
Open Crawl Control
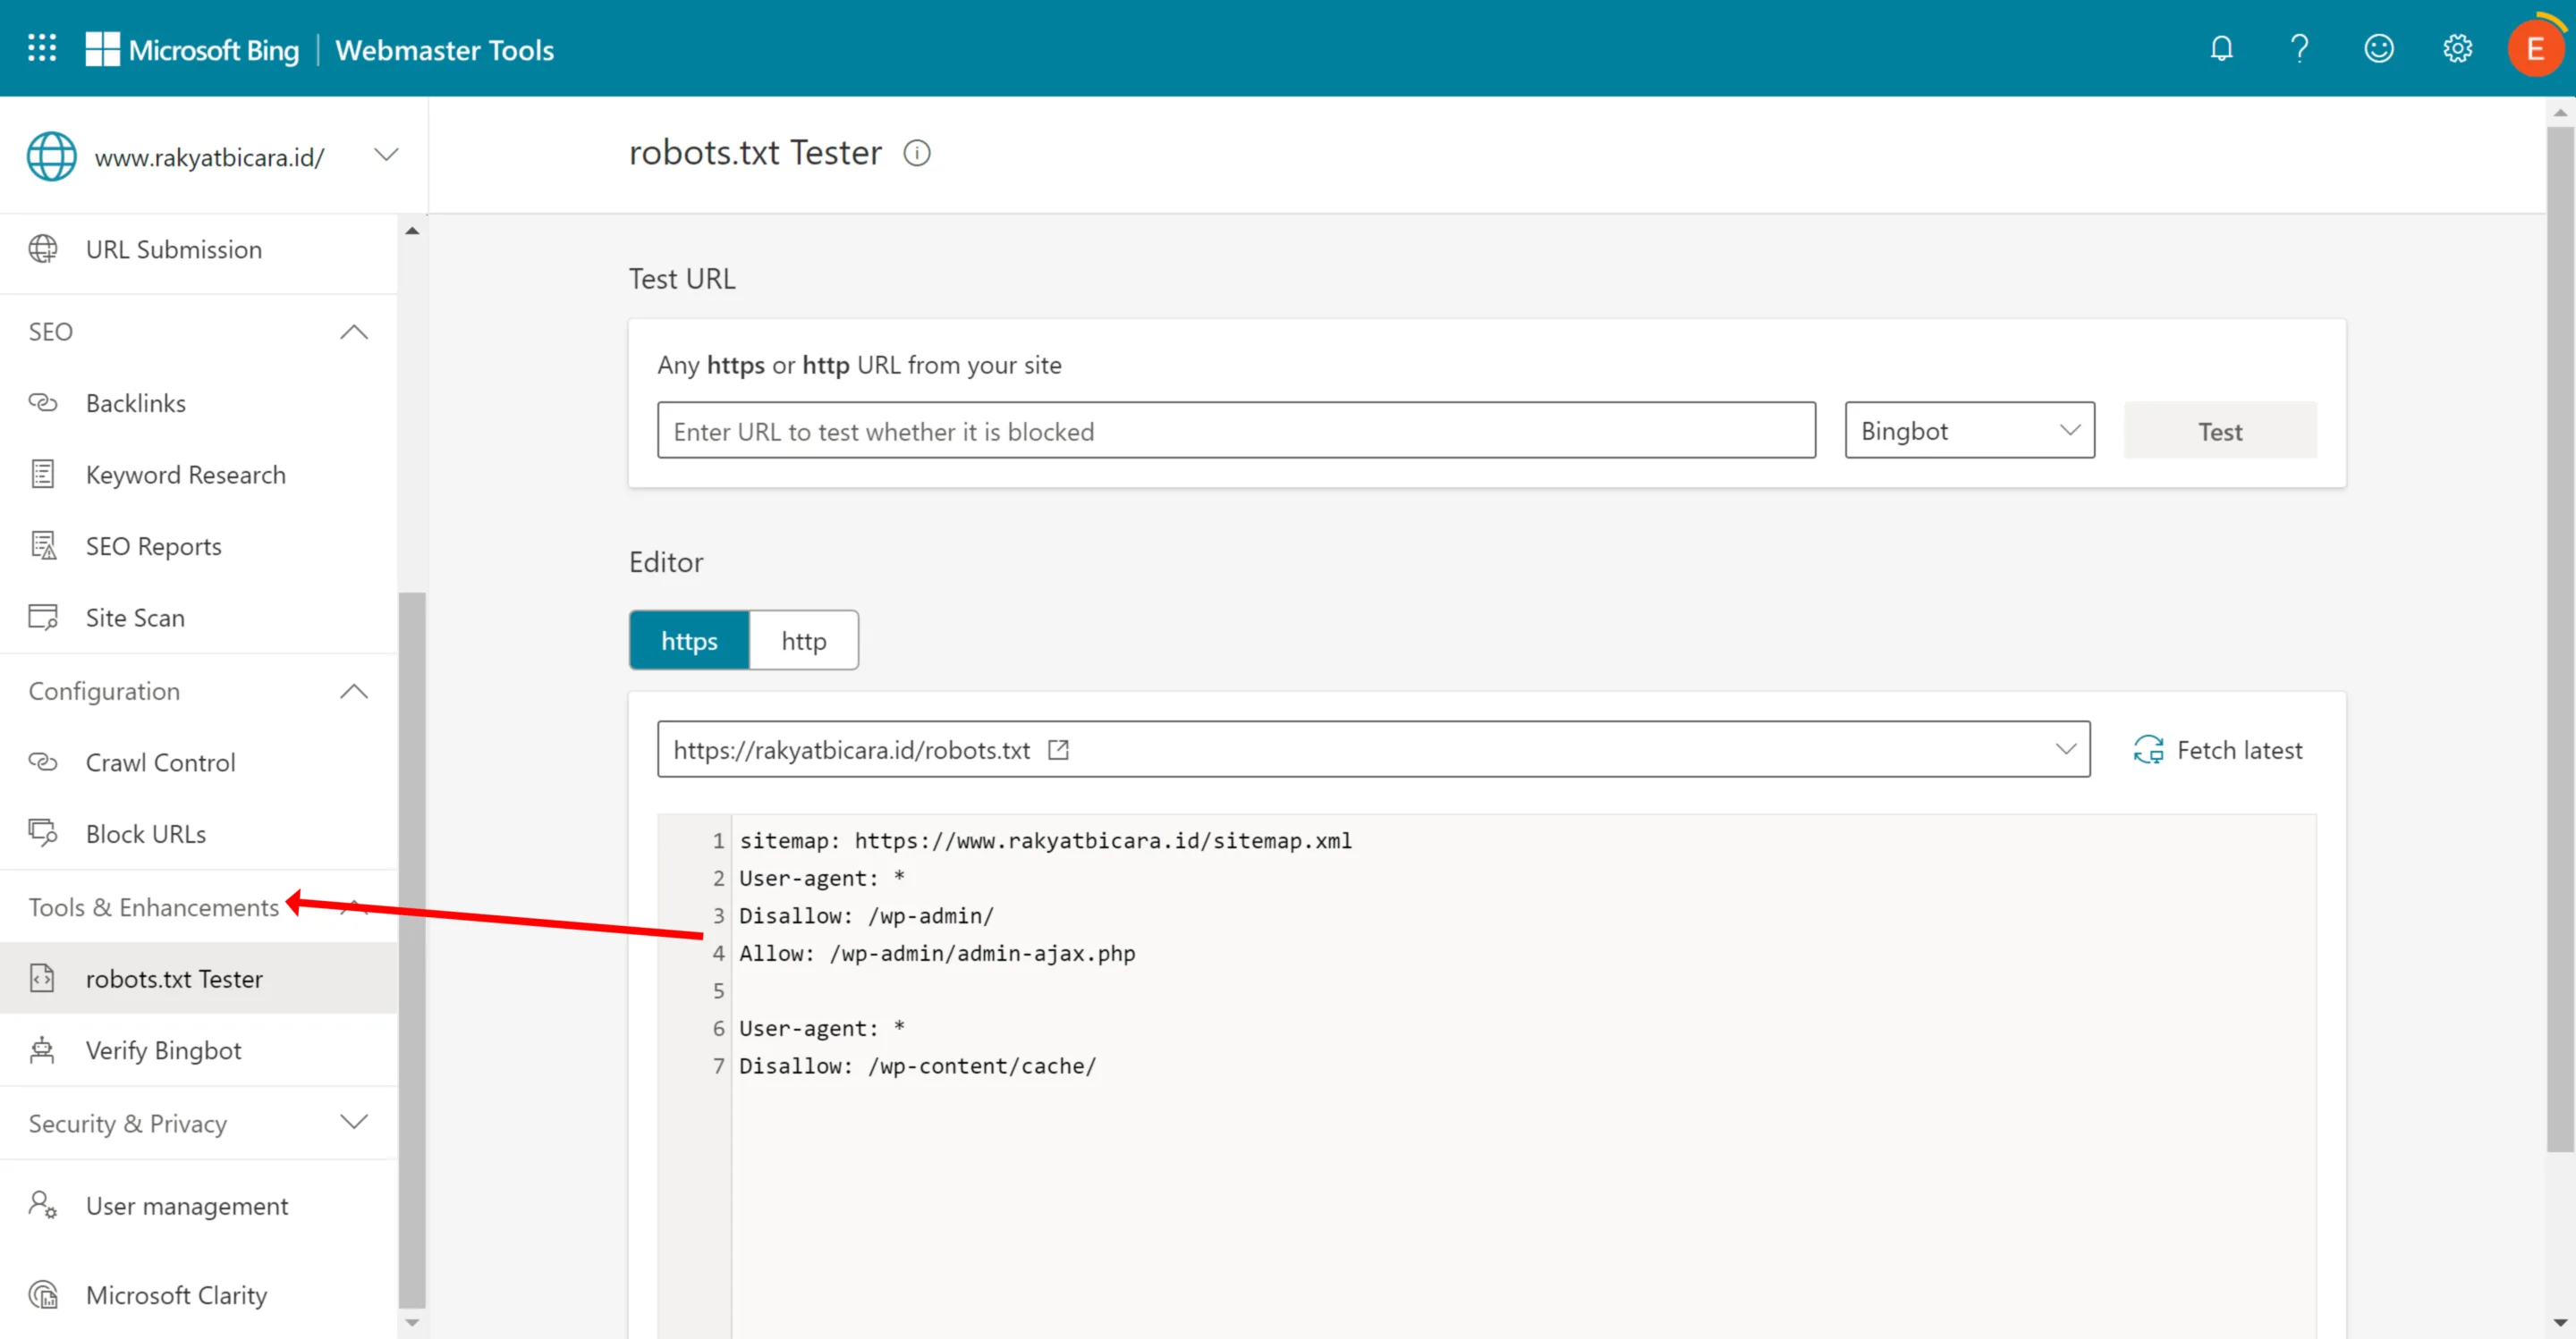click(x=161, y=762)
